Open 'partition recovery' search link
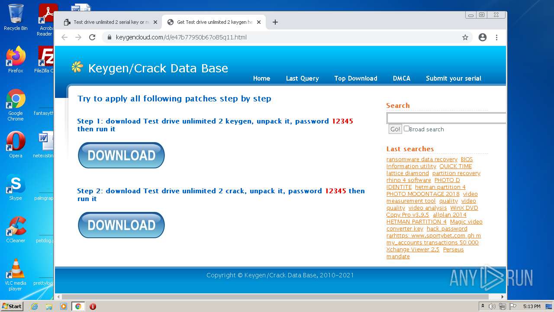The height and width of the screenshot is (312, 554). click(x=456, y=173)
